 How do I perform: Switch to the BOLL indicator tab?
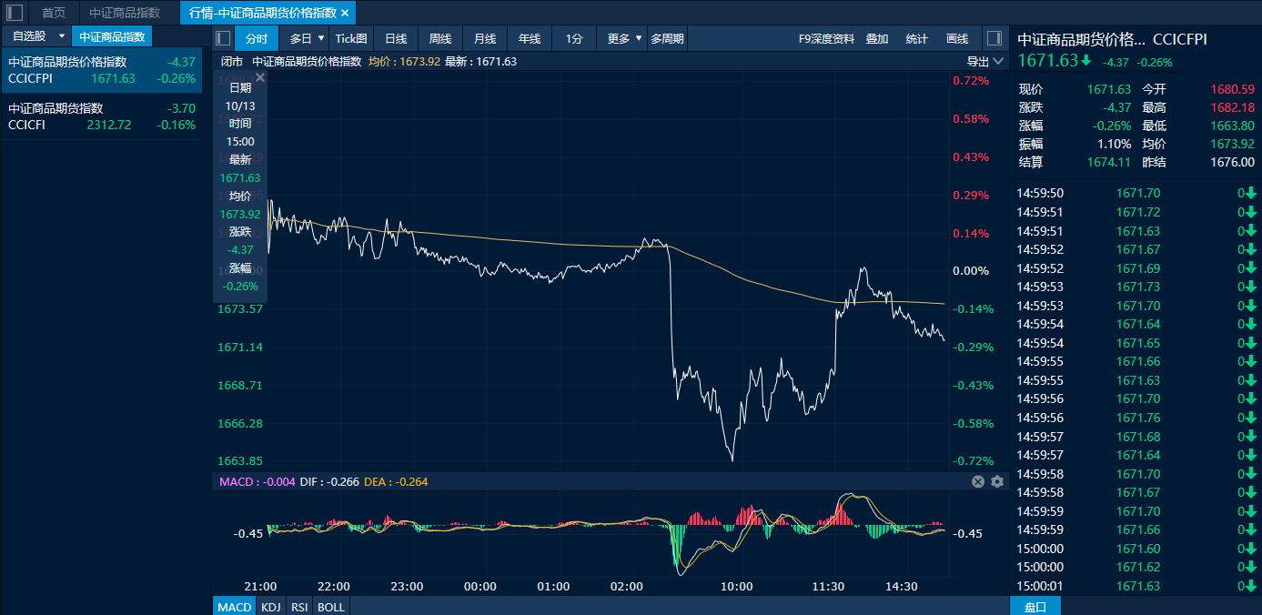(331, 607)
